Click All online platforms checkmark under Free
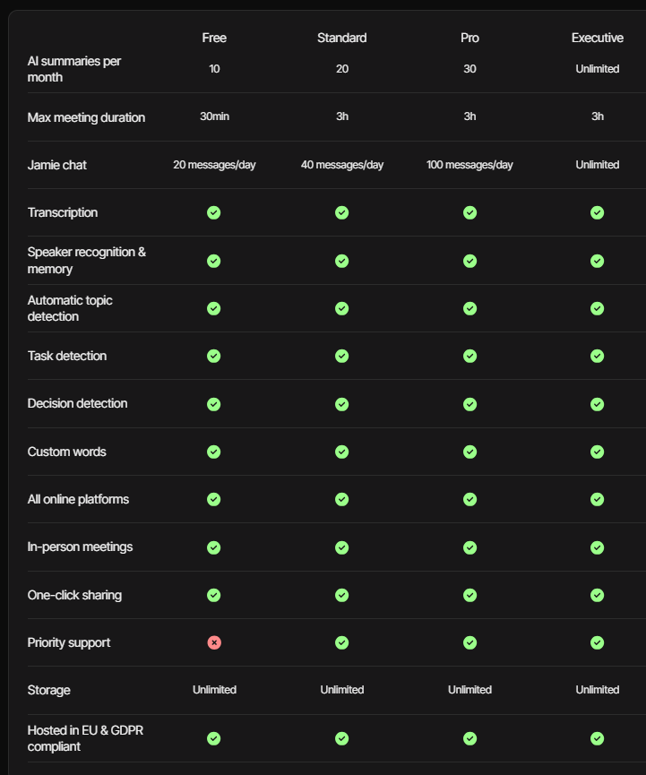This screenshot has height=775, width=646. tap(214, 499)
